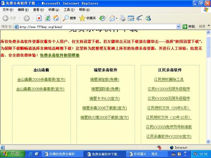Image resolution: width=211 pixels, height=158 pixels.
Task: Open 江民KV2009无限升级程序 link
Action: (169, 89)
